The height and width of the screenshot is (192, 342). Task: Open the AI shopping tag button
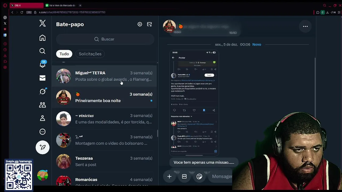(x=333, y=12)
